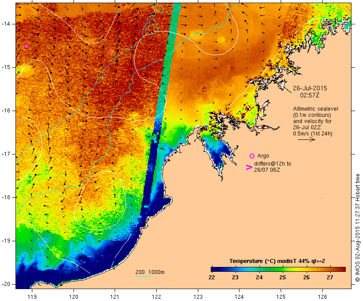
Task: Click the latitude label -15
Action: tap(5, 67)
